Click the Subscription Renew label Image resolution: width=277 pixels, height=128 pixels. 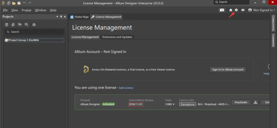pos(141,100)
